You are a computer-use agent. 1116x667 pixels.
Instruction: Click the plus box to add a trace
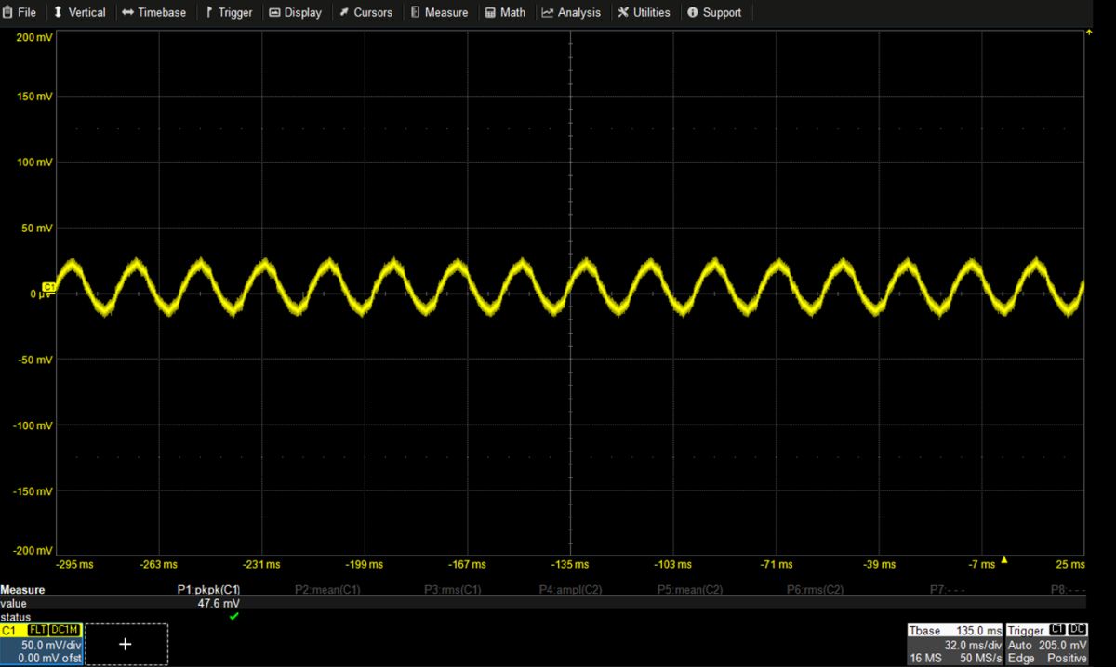coord(126,644)
